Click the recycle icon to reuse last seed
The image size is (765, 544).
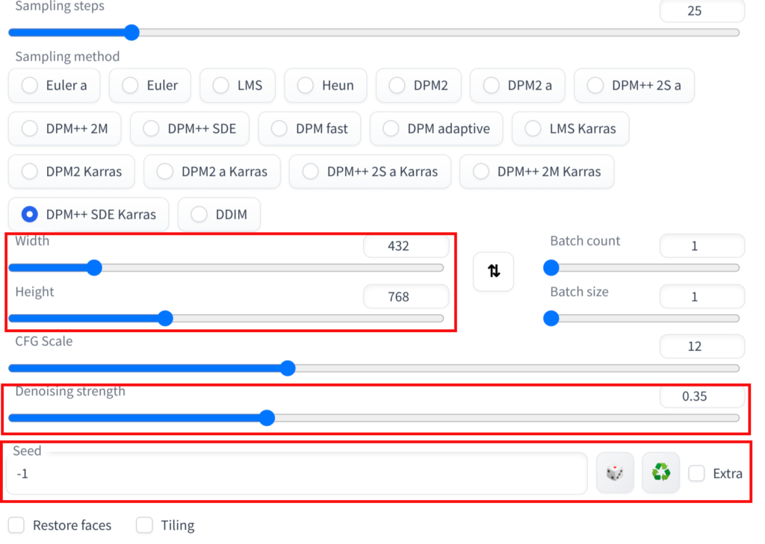click(660, 472)
